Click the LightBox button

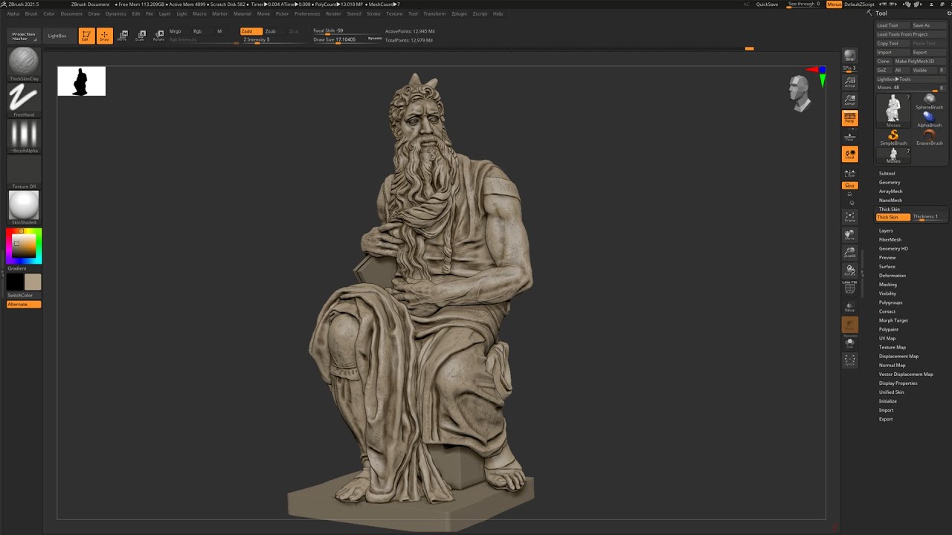tap(57, 36)
